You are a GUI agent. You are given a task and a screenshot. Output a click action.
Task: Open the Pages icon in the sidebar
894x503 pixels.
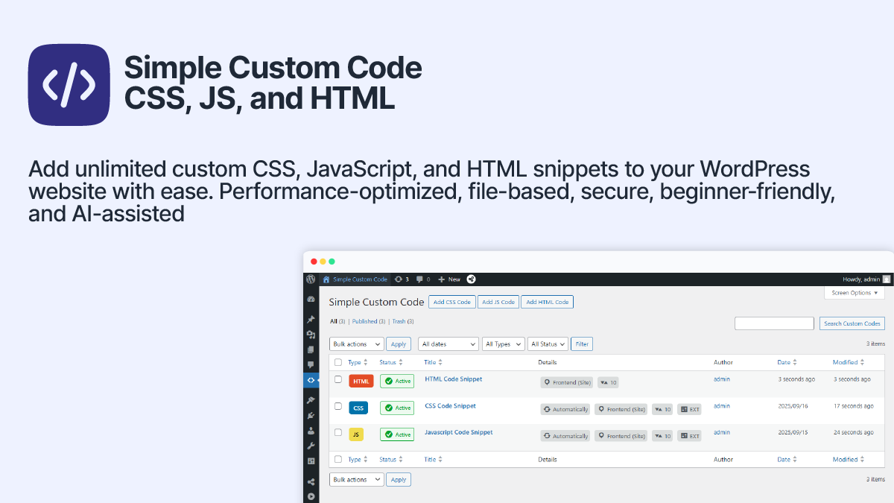[x=311, y=349]
